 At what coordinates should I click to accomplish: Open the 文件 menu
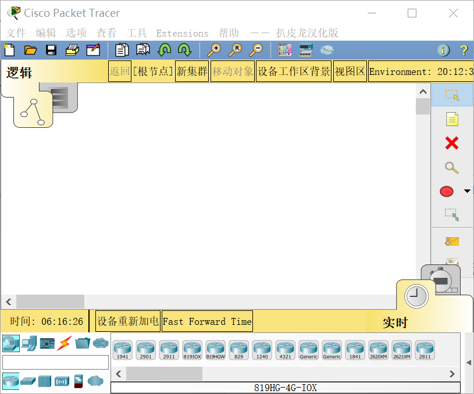click(x=16, y=33)
